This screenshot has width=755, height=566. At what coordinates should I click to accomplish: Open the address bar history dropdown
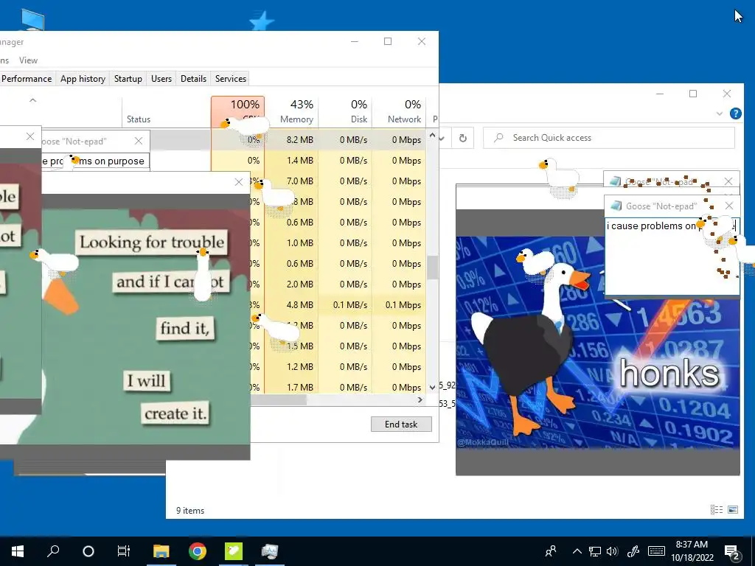442,138
